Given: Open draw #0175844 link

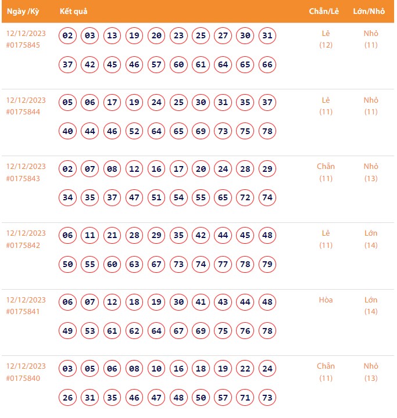Looking at the screenshot, I should pyautogui.click(x=23, y=111).
